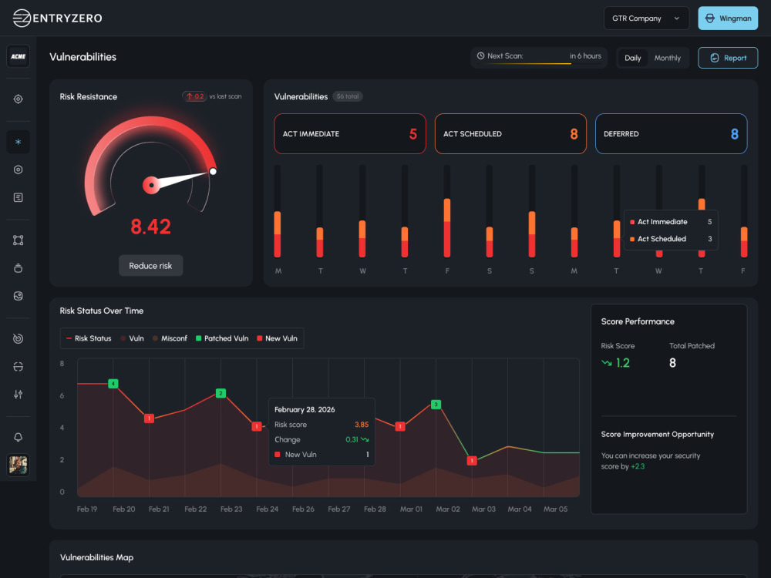Click the +2.3 score improvement value
Viewport: 771px width, 578px height.
click(638, 466)
